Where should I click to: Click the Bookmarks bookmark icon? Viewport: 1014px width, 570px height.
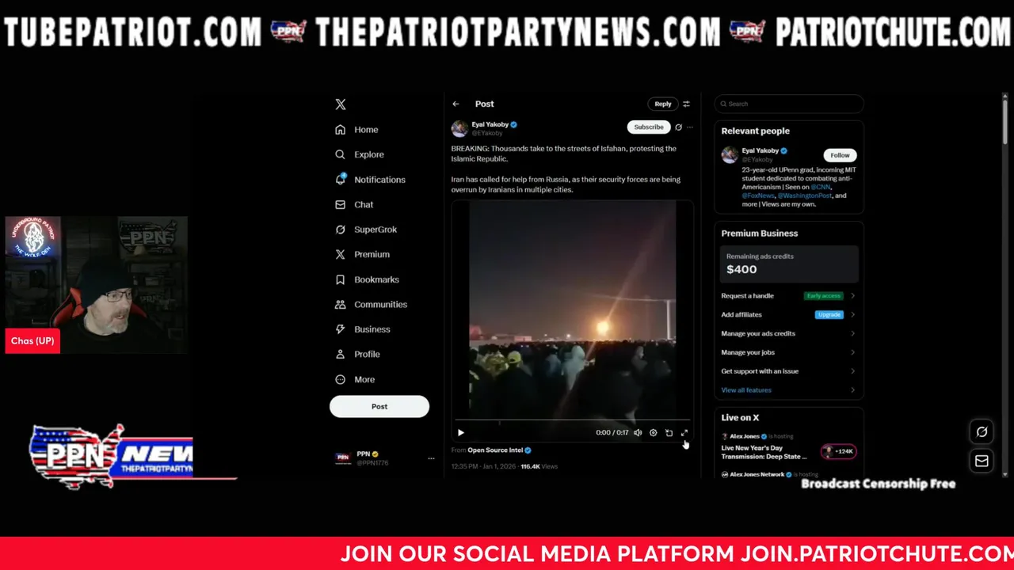pyautogui.click(x=340, y=279)
